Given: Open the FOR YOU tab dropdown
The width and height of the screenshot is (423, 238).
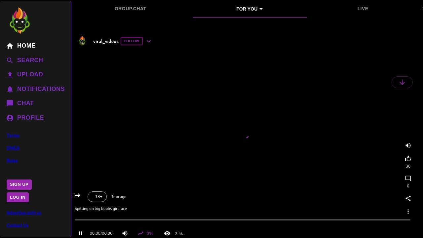Looking at the screenshot, I should [x=250, y=9].
